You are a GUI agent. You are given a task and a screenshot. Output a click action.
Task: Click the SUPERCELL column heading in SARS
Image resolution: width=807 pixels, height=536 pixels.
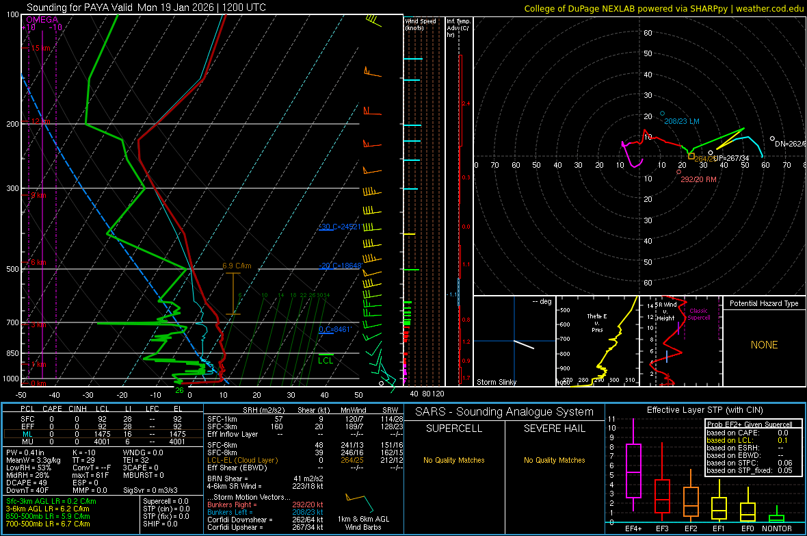(x=454, y=429)
